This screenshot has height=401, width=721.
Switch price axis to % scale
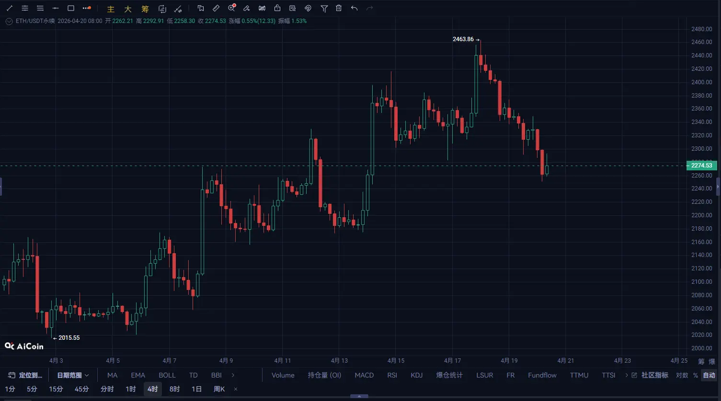pyautogui.click(x=696, y=375)
